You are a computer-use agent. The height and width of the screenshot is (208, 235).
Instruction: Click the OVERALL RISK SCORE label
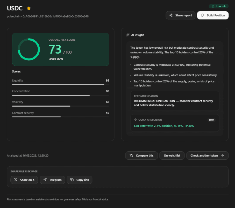[62, 40]
